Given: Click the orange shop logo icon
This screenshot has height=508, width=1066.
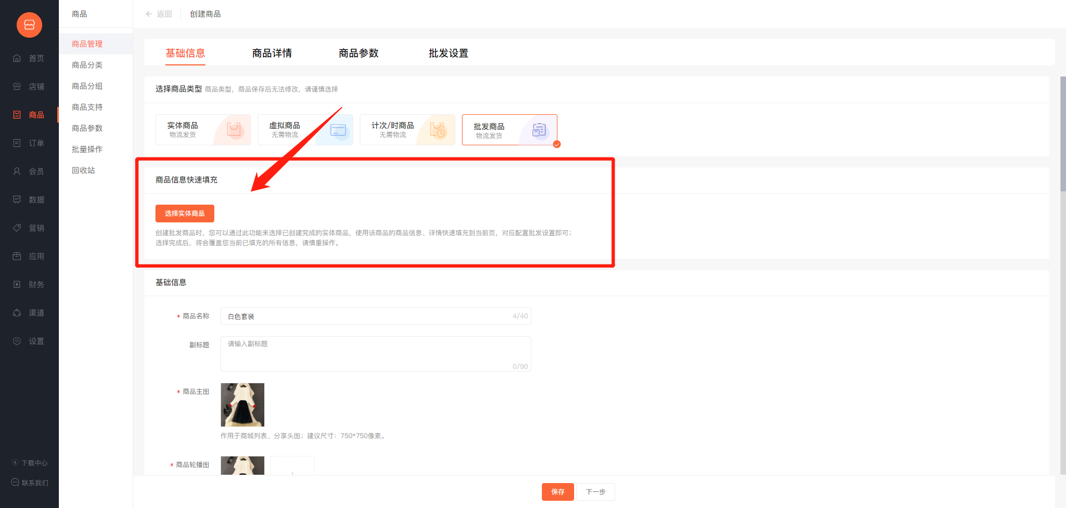Looking at the screenshot, I should [x=29, y=25].
